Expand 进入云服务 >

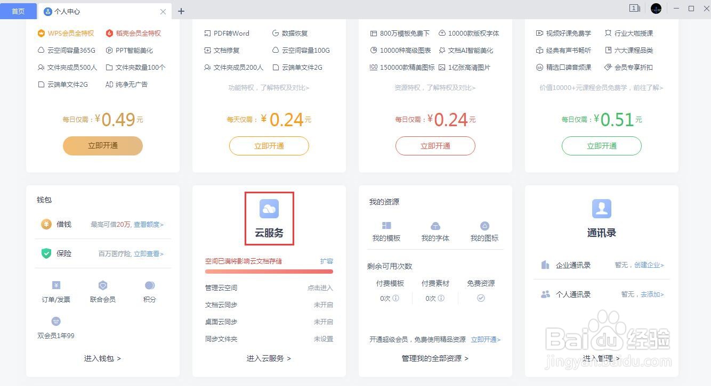(269, 358)
